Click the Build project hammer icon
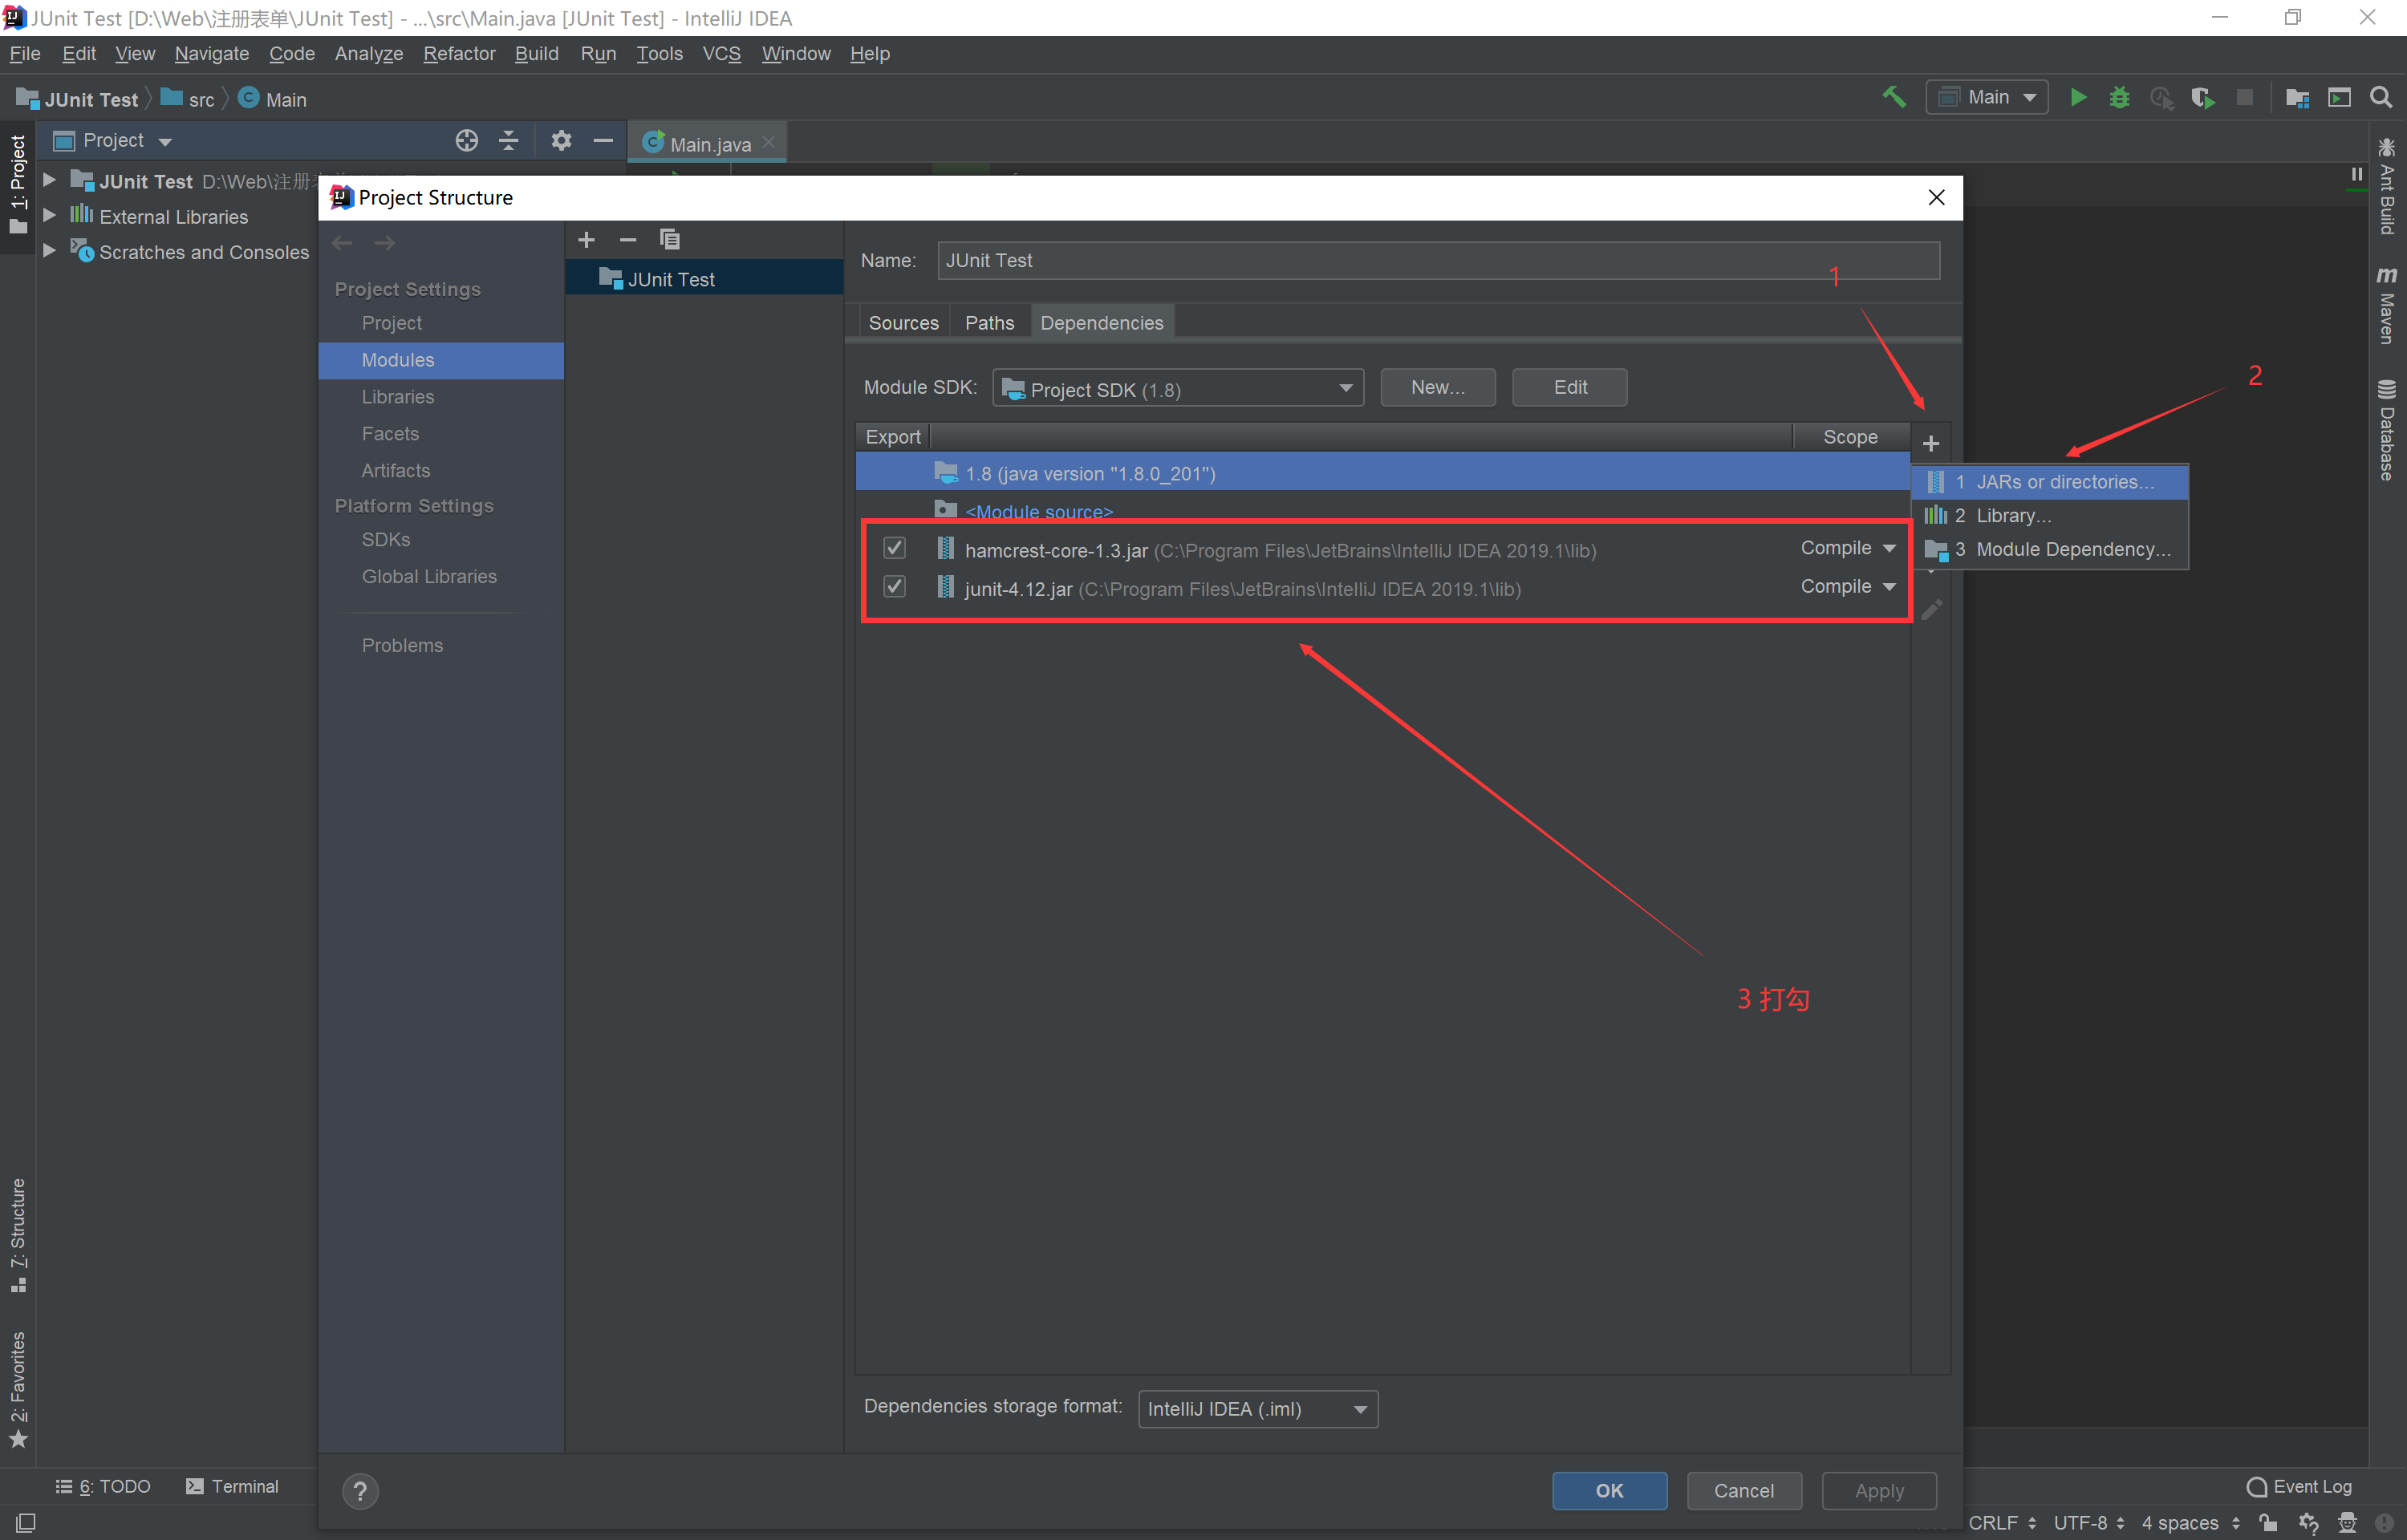2407x1540 pixels. [1893, 97]
